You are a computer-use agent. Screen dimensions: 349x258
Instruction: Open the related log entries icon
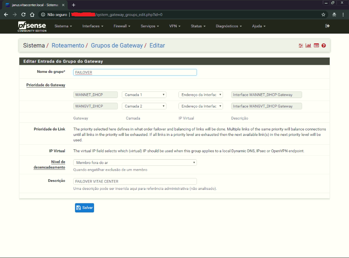[316, 46]
